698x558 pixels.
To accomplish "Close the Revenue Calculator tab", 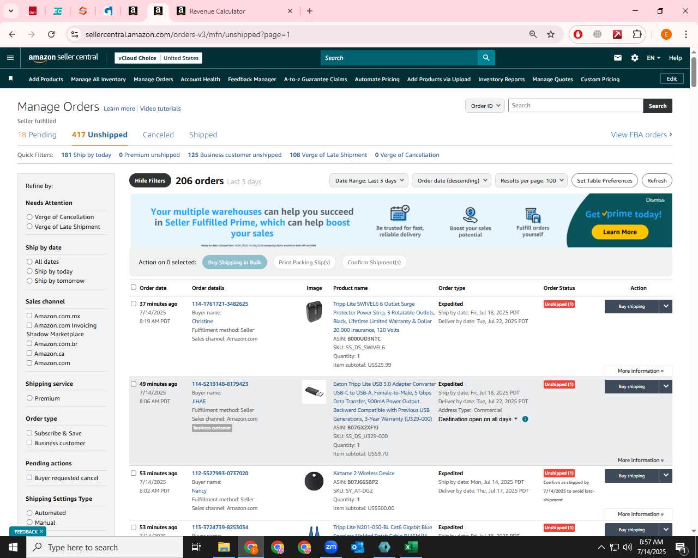I will pos(290,11).
